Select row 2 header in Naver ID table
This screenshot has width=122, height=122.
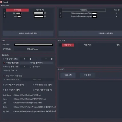coord(4,16)
